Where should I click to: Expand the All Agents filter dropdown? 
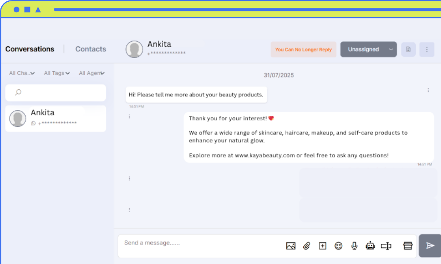pyautogui.click(x=91, y=73)
